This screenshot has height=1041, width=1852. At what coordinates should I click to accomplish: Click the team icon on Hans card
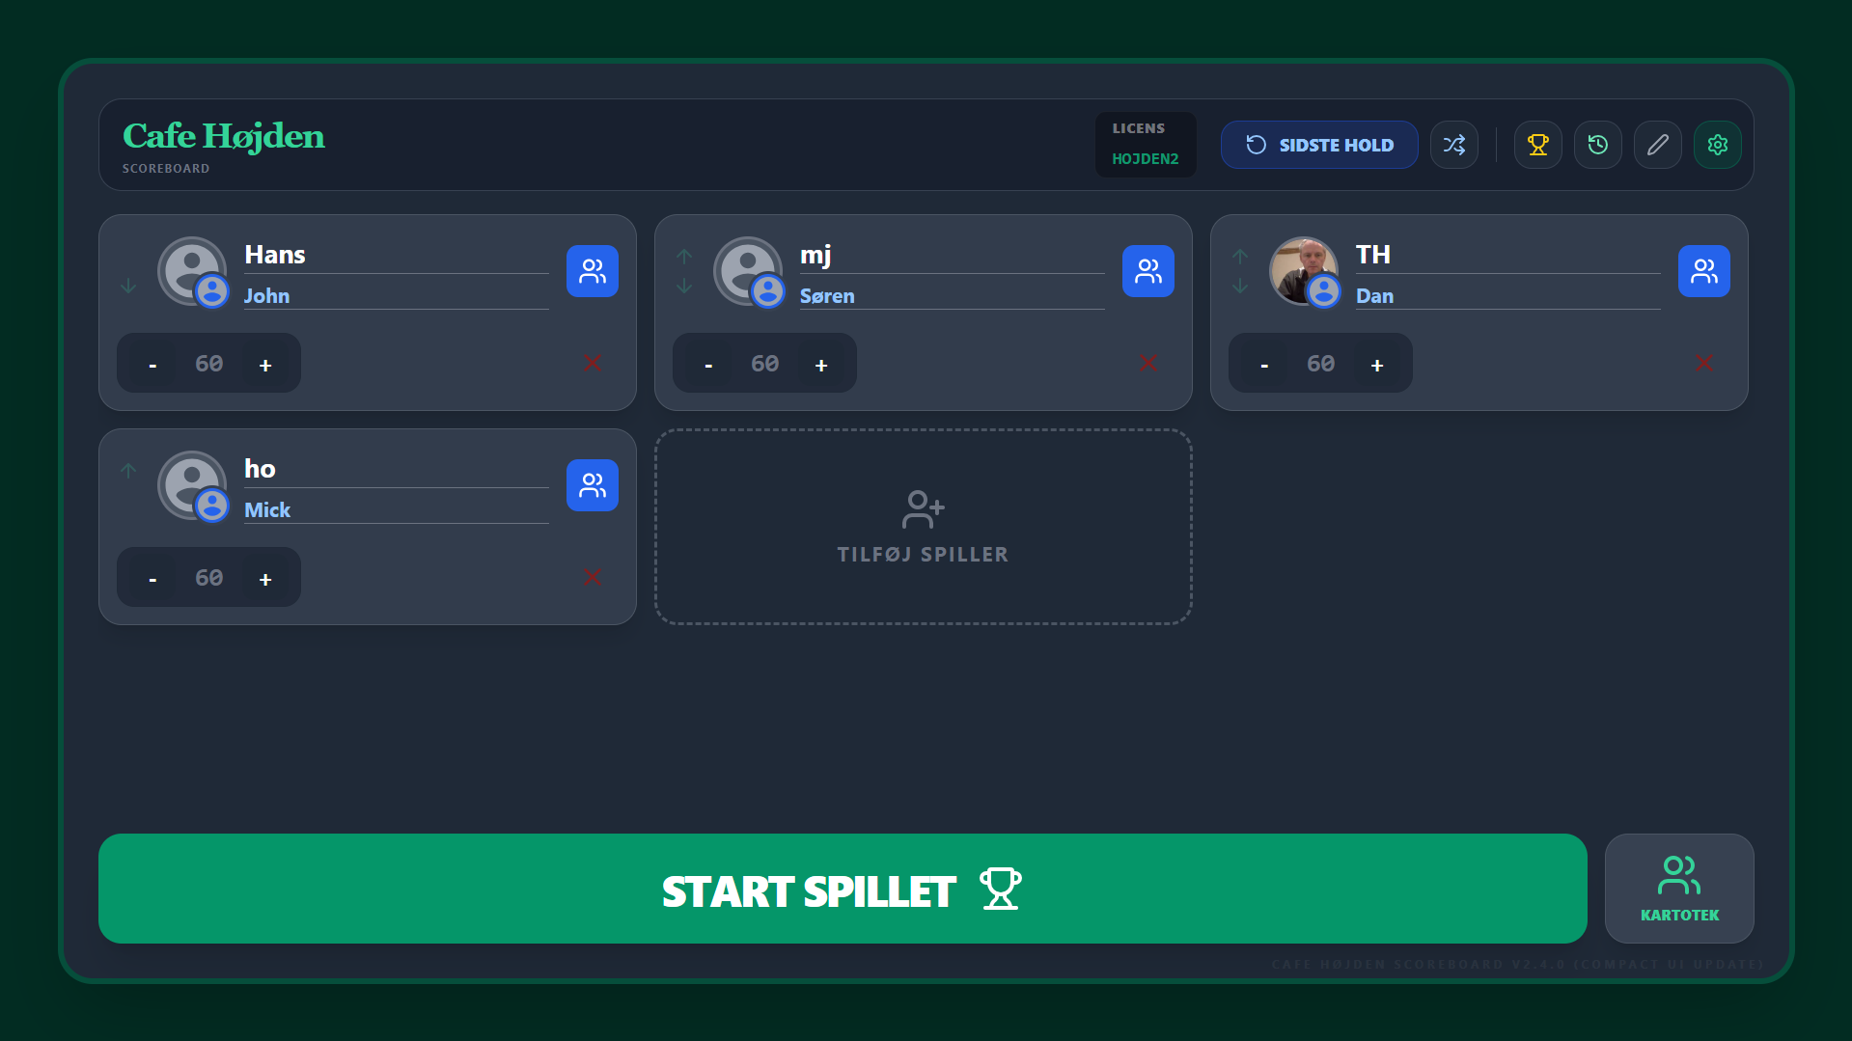click(x=592, y=271)
